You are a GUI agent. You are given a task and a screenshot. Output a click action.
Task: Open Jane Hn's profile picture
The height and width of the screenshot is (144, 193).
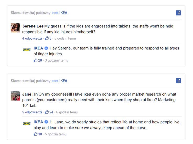click(15, 96)
